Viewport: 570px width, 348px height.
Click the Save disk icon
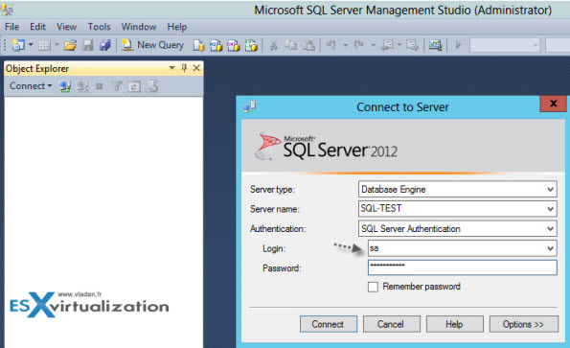click(x=87, y=45)
